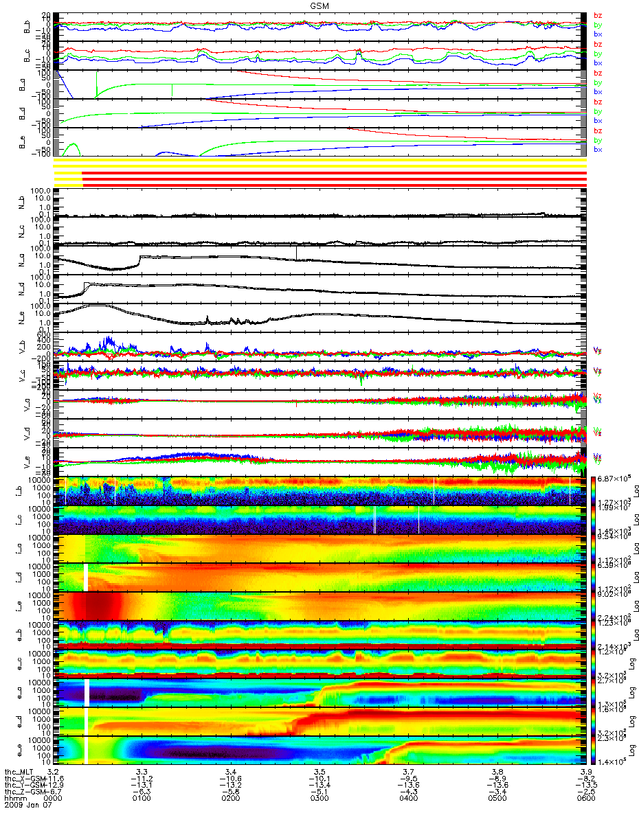This screenshot has height=824, width=639.
Task: Click the MLT value 3.9
Action: tap(585, 772)
